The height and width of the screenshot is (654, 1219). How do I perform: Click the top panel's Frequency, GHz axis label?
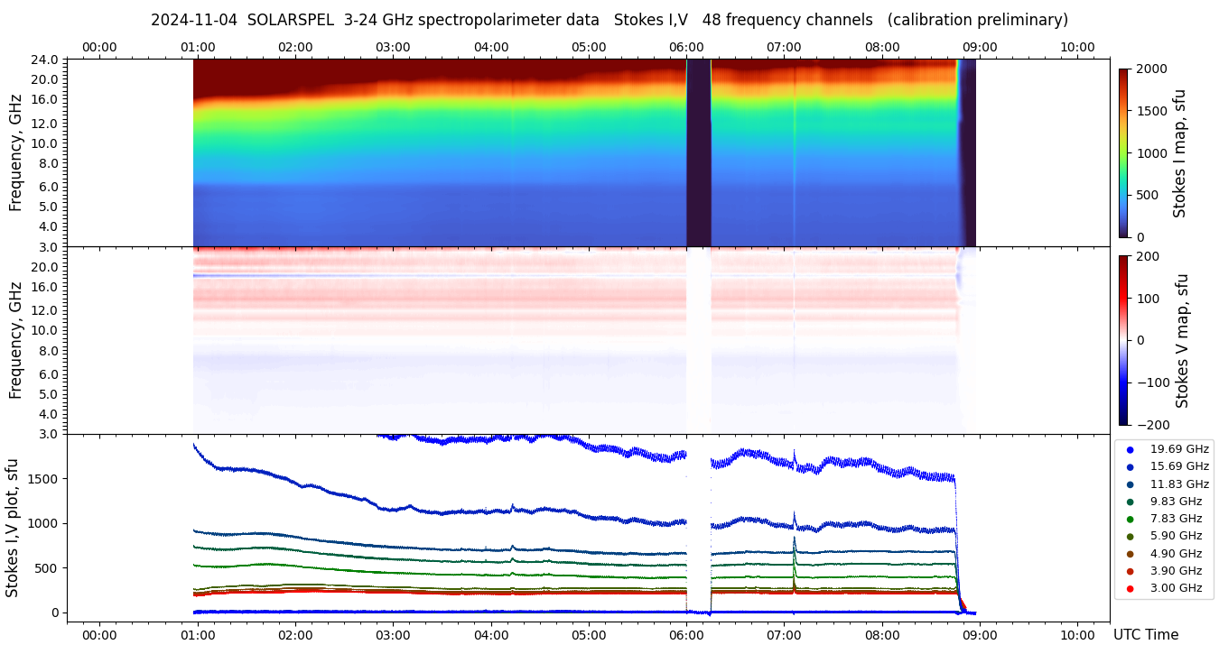point(15,153)
